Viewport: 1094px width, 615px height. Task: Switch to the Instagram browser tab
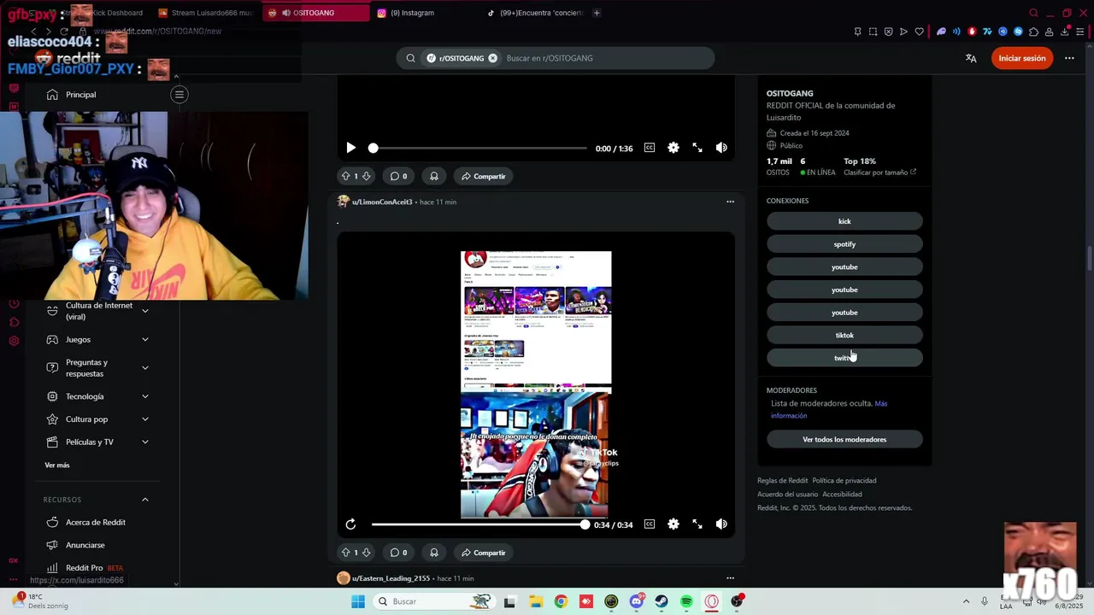[425, 13]
